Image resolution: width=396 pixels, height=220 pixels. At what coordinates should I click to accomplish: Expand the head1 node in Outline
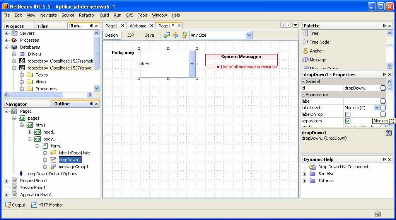[29, 132]
